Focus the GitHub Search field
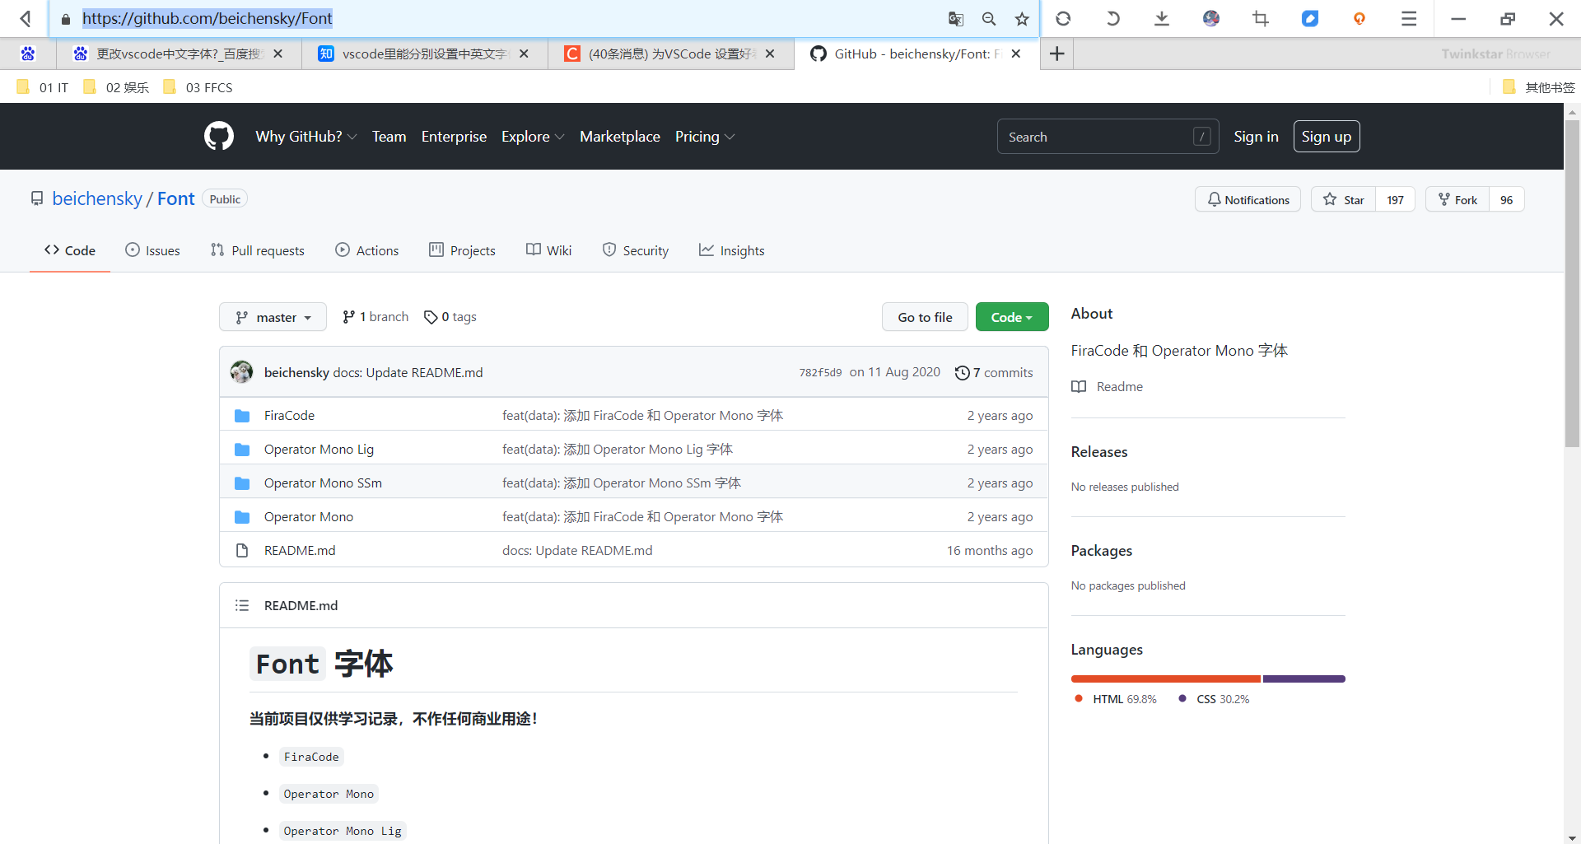Screen dimensions: 1581x844 (x=1107, y=137)
